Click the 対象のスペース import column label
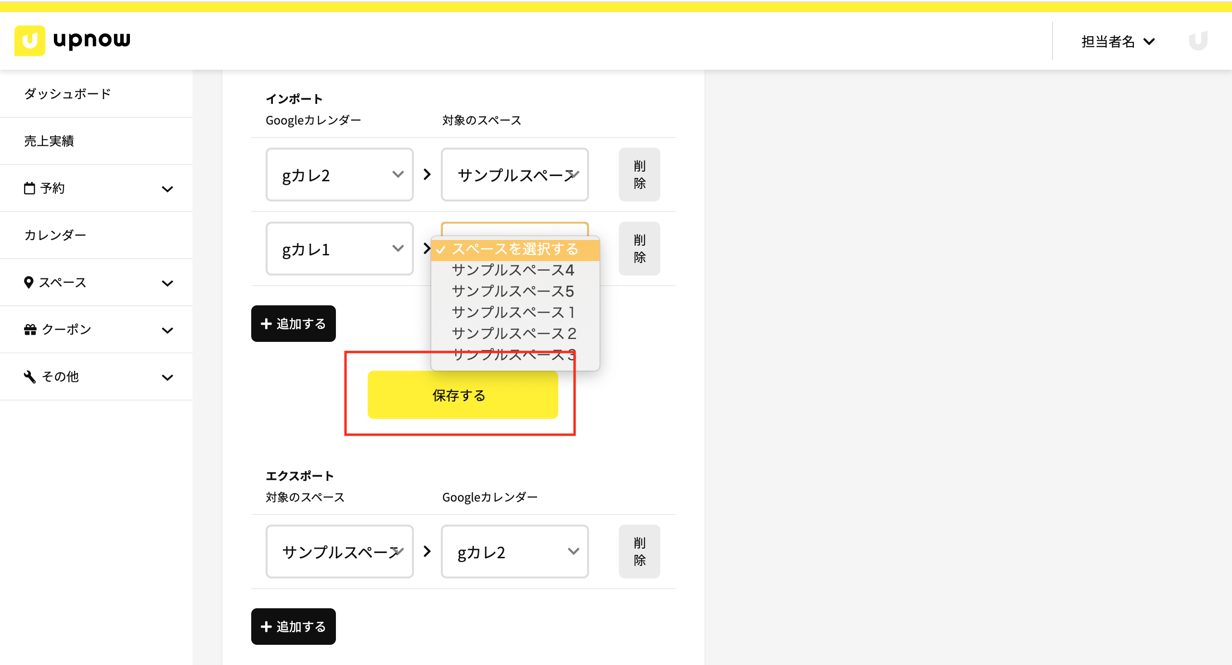 point(482,120)
